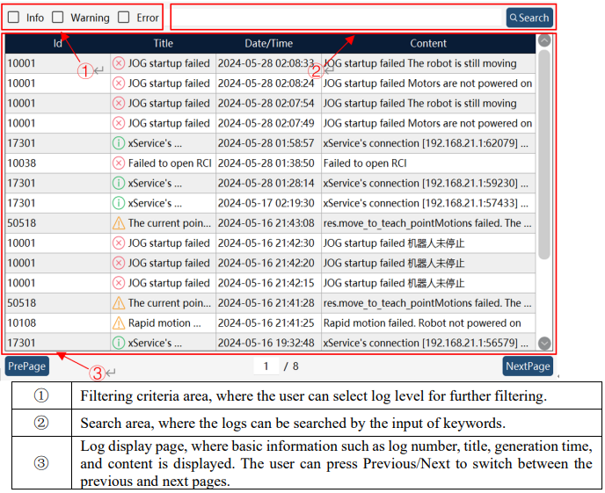Select date cell 2024-05-16 21:42:20
The width and height of the screenshot is (605, 493).
(x=268, y=263)
